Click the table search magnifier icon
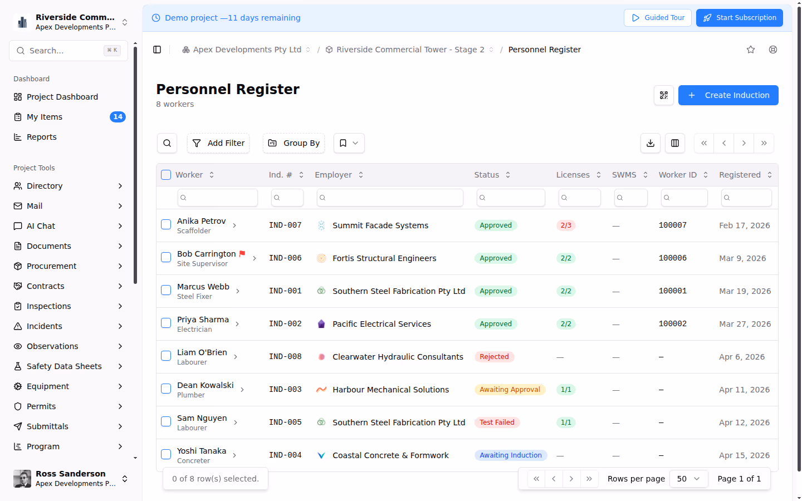 pyautogui.click(x=167, y=143)
